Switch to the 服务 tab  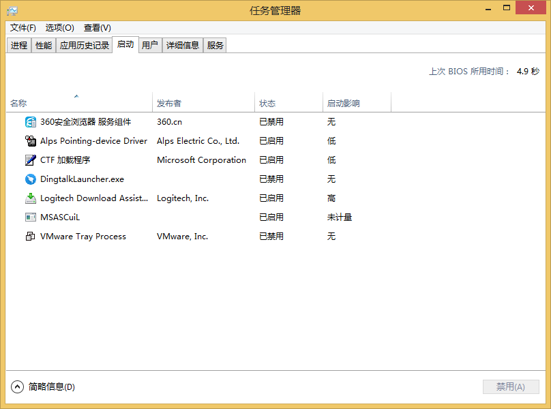click(215, 45)
